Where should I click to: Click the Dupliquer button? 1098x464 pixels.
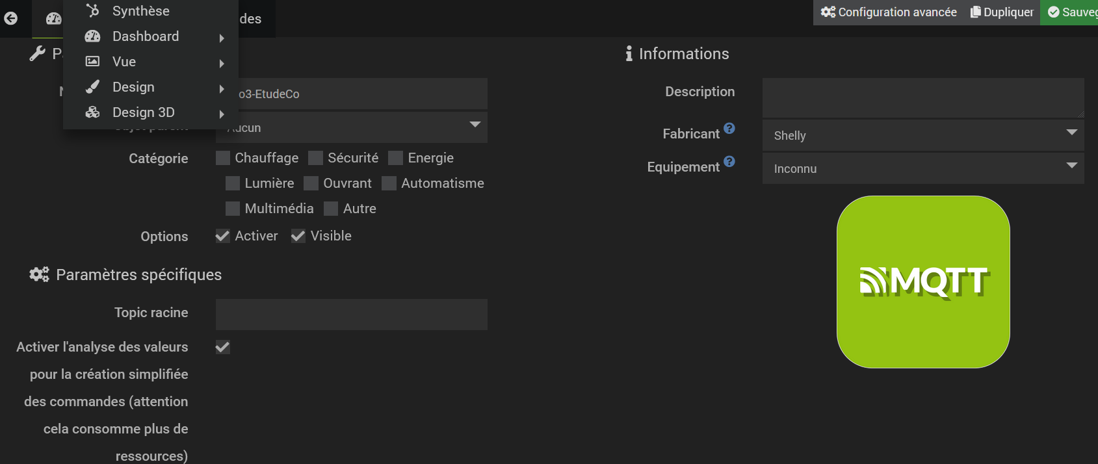click(x=1002, y=12)
